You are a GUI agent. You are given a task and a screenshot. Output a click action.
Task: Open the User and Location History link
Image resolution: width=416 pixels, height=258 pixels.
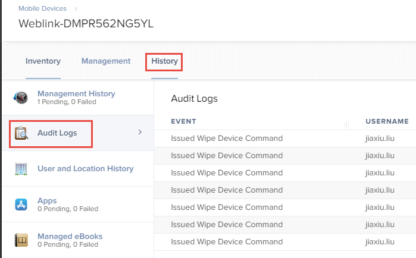tap(86, 168)
